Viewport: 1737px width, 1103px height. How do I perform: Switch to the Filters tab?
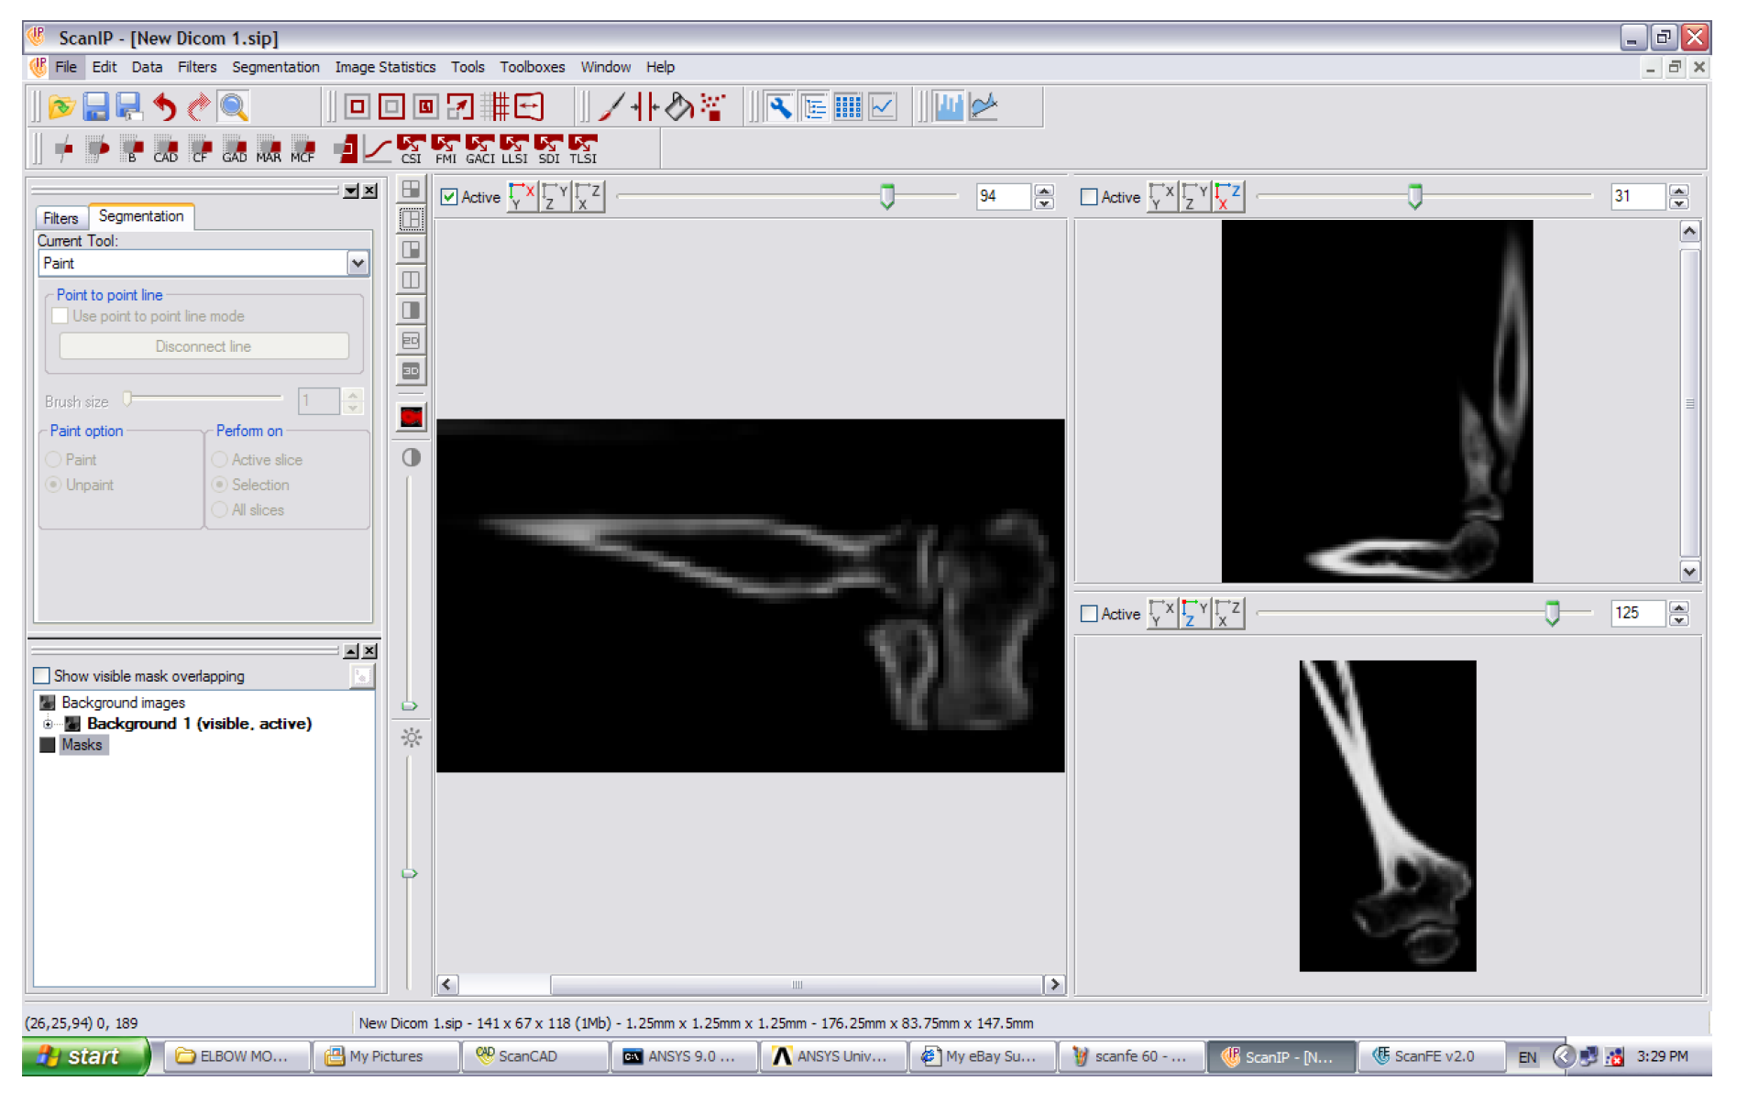click(60, 218)
